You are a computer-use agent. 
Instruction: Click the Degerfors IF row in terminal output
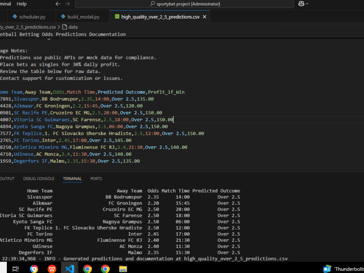click(129, 252)
